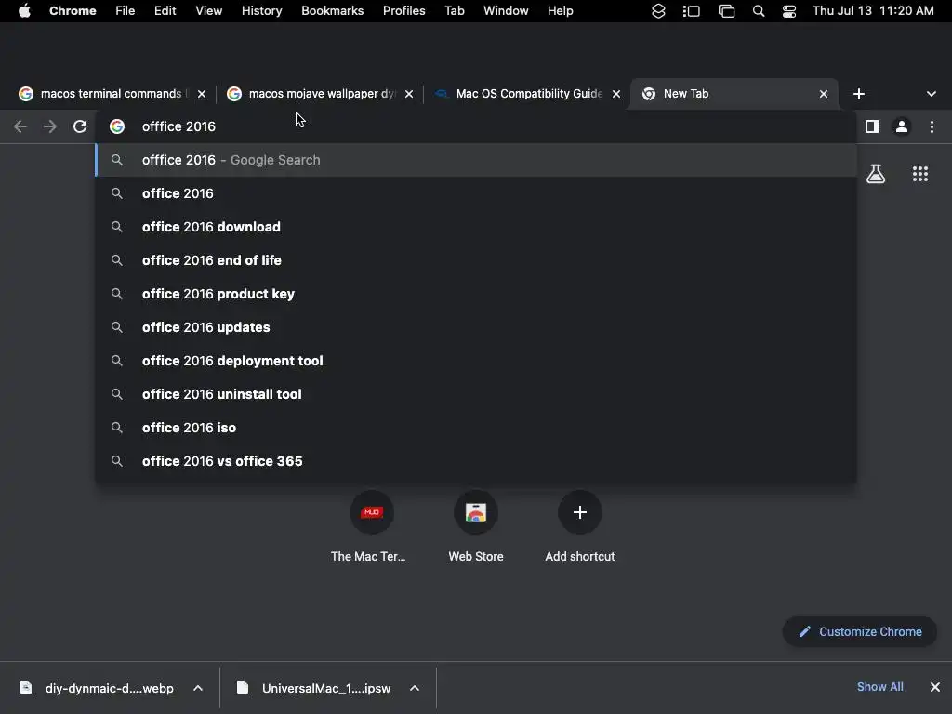The height and width of the screenshot is (714, 952).
Task: Open the View menu
Action: (208, 11)
